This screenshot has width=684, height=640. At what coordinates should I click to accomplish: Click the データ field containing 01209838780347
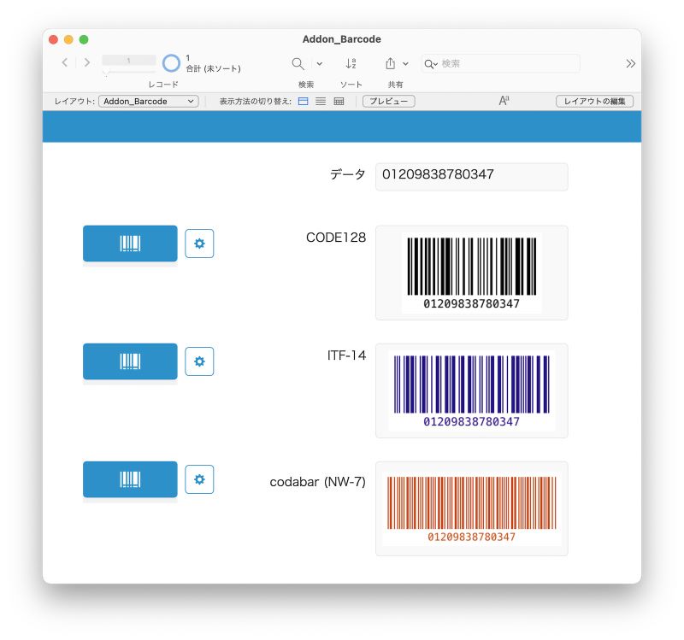tap(472, 177)
